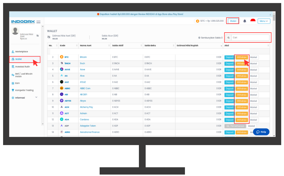284x176 pixels.
Task: Click the Investasi Rutin calendar icon
Action: coord(13,67)
